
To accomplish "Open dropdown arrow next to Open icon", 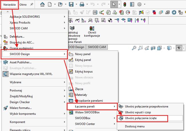I will point(65,4).
